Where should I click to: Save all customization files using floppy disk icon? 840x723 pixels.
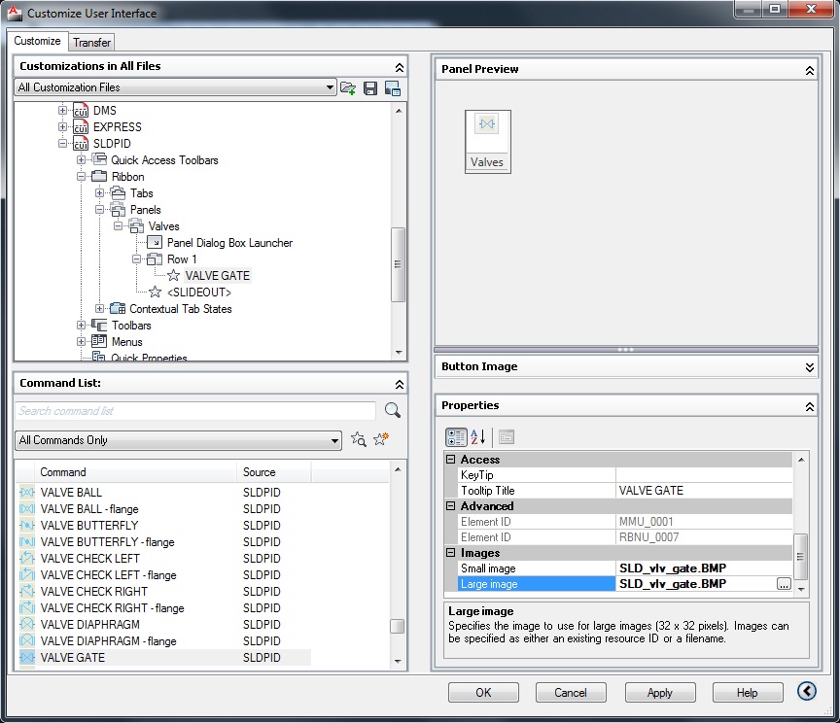pyautogui.click(x=370, y=87)
